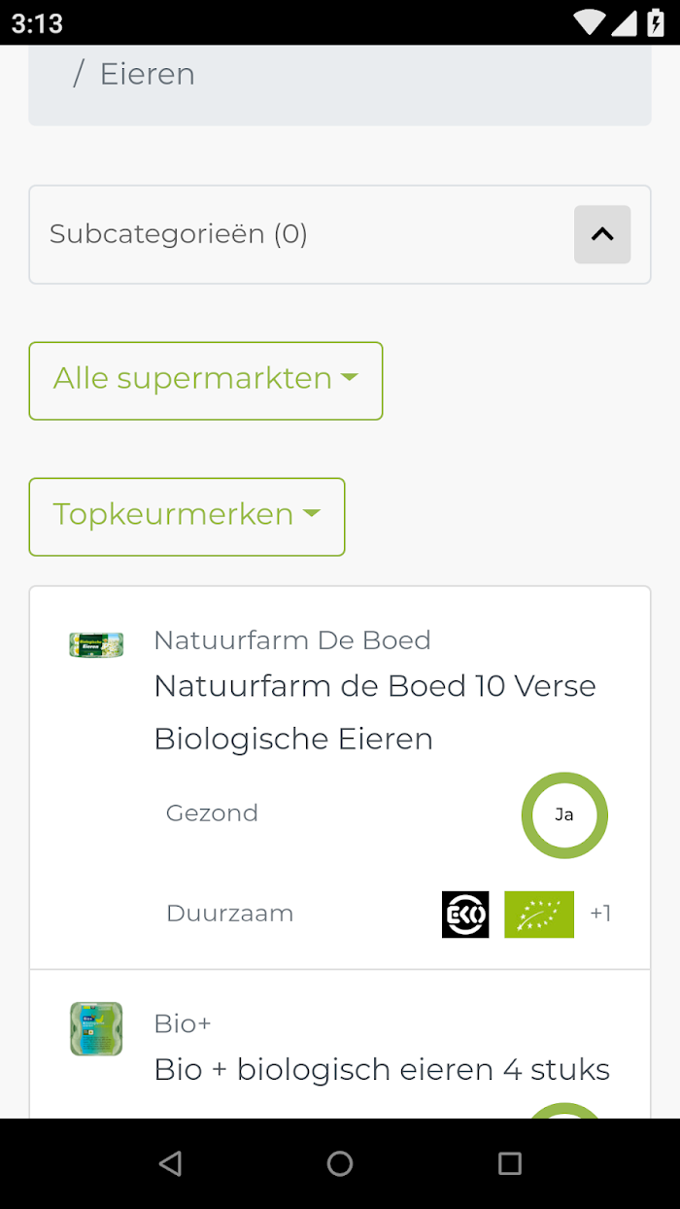
Task: Tap the EKO certification label icon
Action: click(x=465, y=915)
